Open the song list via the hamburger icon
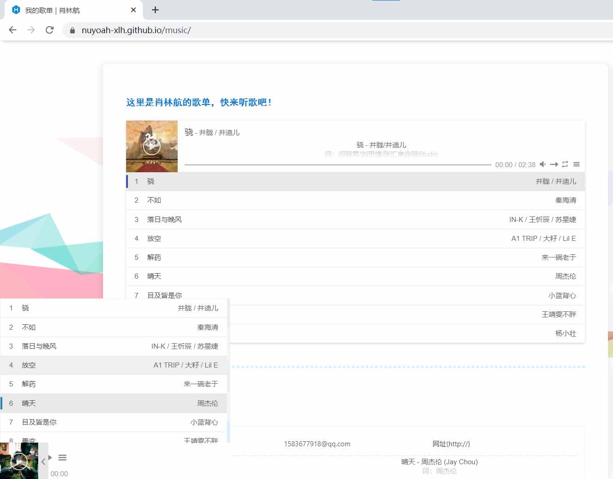 tap(577, 164)
